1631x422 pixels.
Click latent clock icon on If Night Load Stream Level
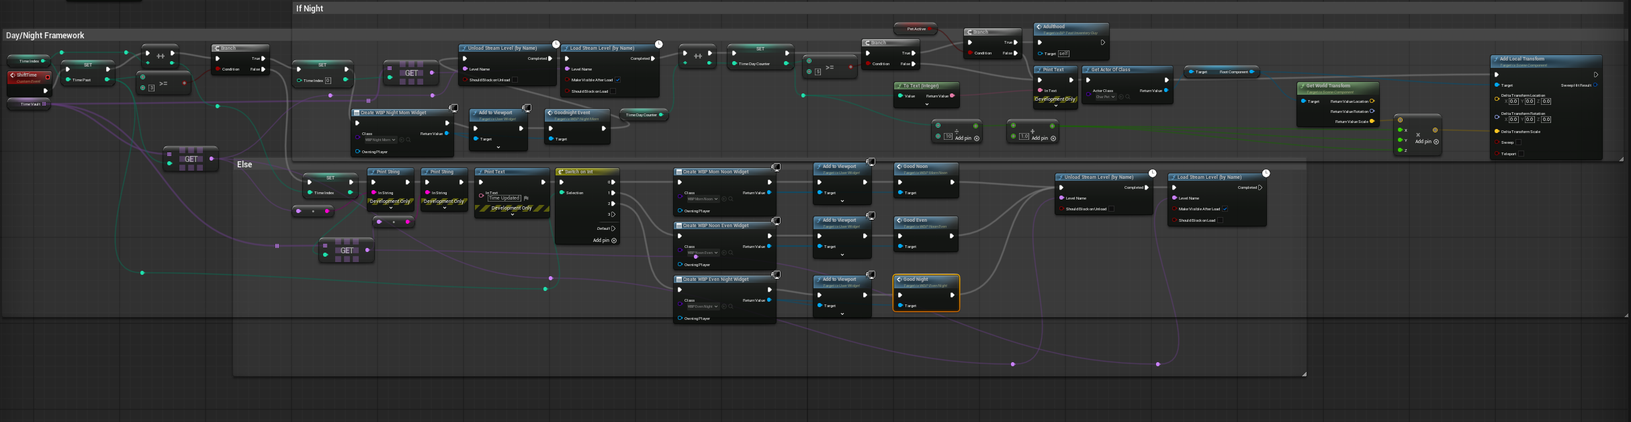point(658,44)
